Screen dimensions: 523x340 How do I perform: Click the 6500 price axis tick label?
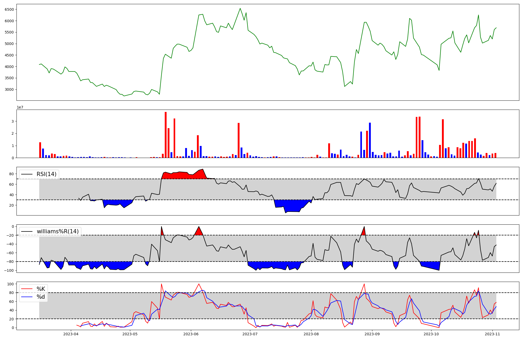coord(10,9)
